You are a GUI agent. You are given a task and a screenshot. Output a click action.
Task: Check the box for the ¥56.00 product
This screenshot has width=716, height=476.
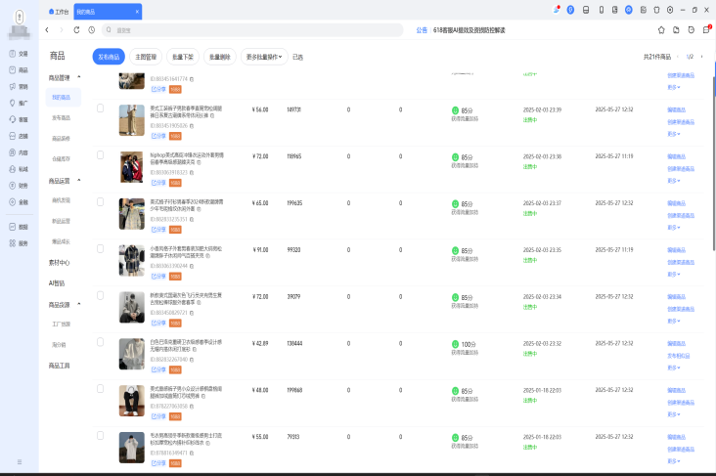100,108
